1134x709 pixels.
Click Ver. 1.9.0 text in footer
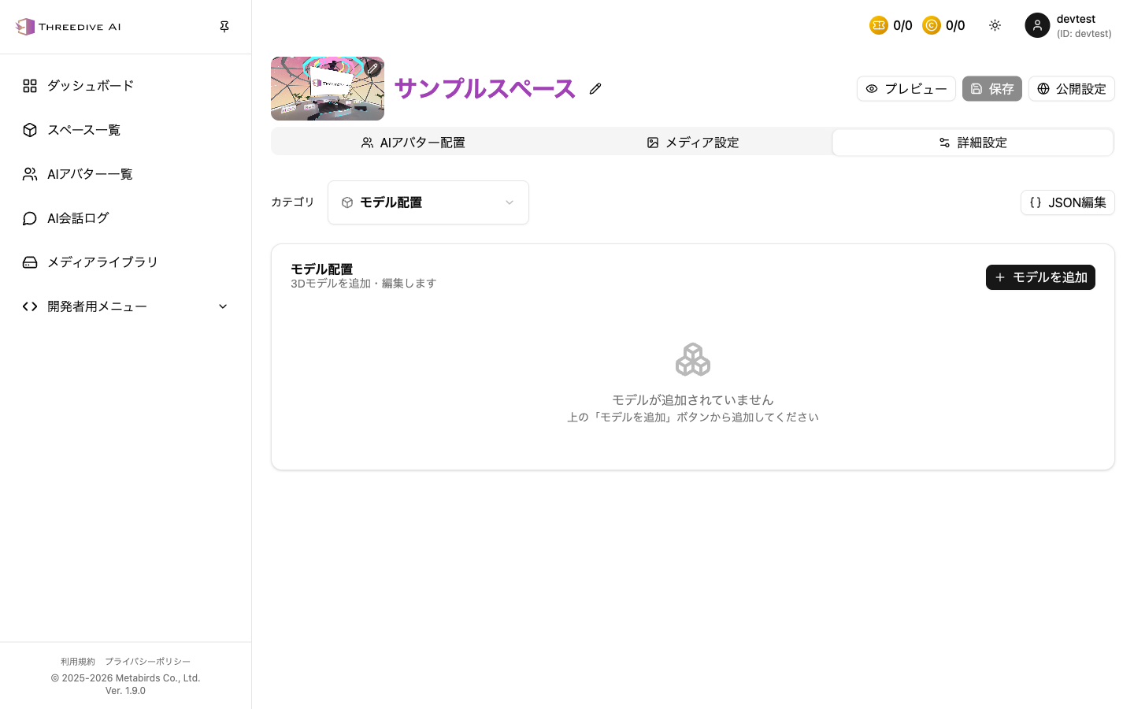pos(125,691)
